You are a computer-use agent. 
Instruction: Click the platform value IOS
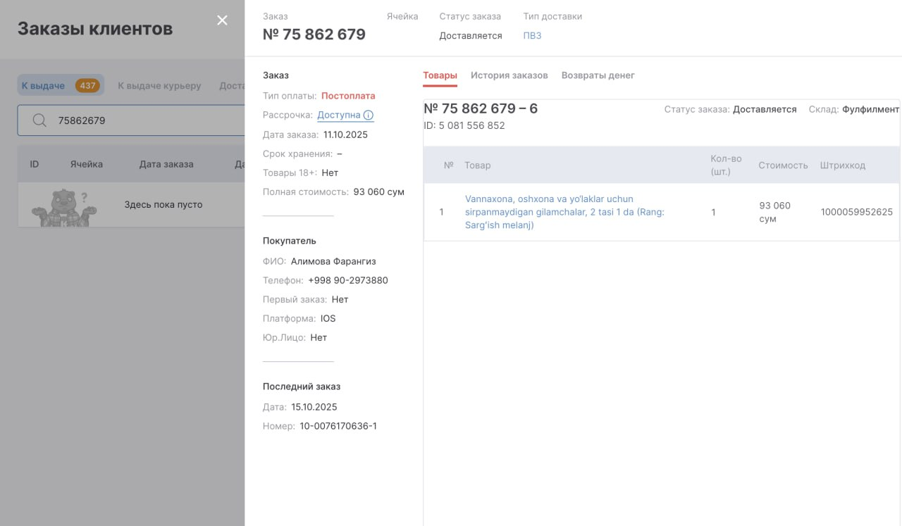pos(328,318)
